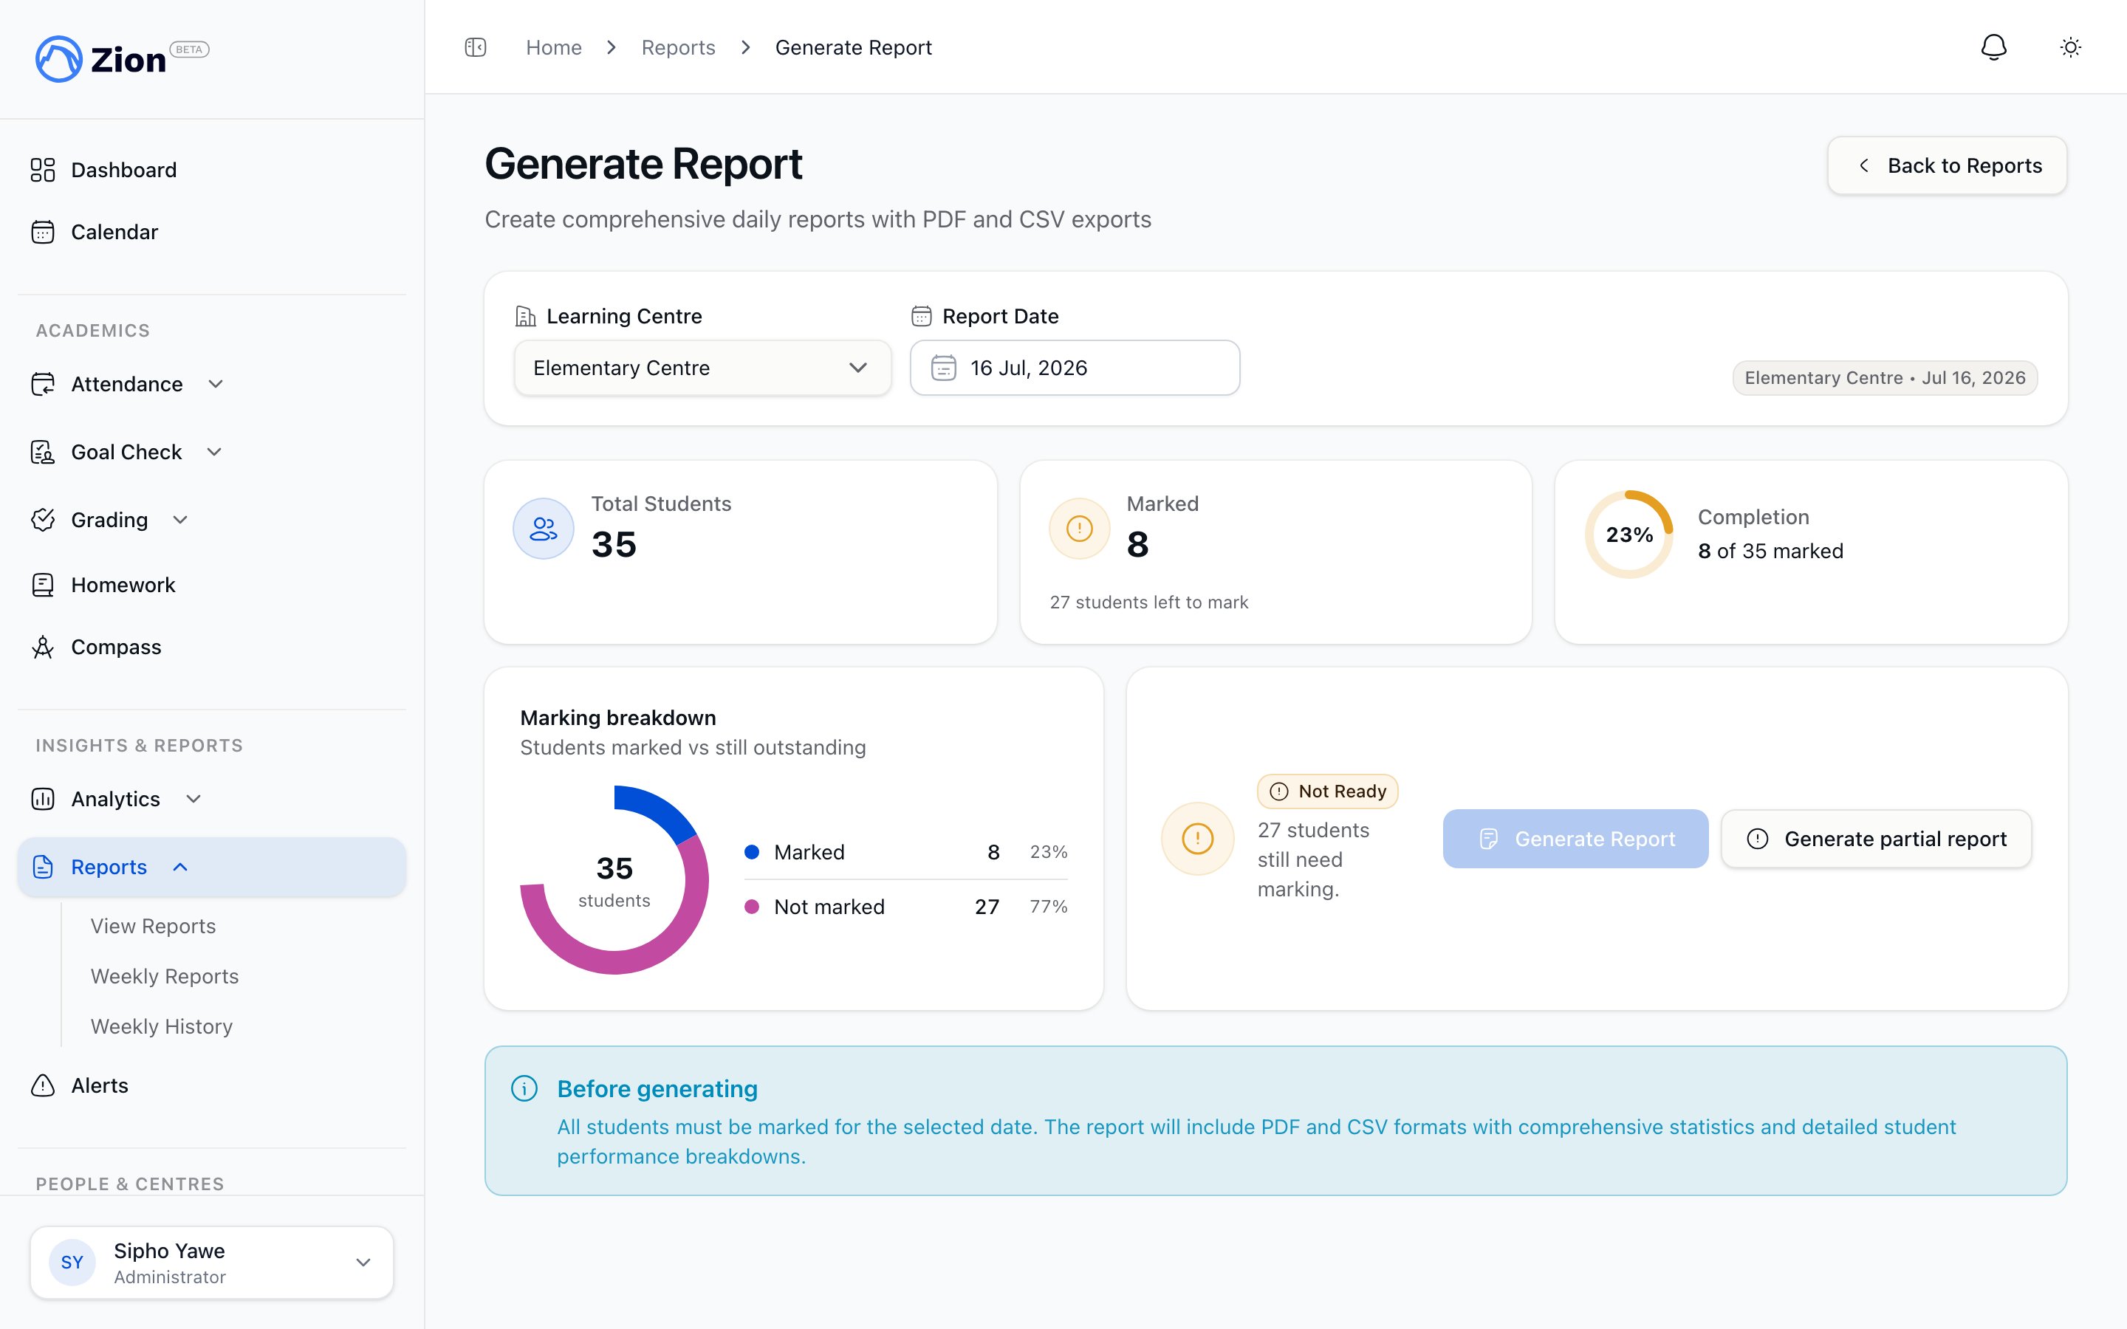
Task: Click the 16 Jul, 2026 date field
Action: (1074, 368)
